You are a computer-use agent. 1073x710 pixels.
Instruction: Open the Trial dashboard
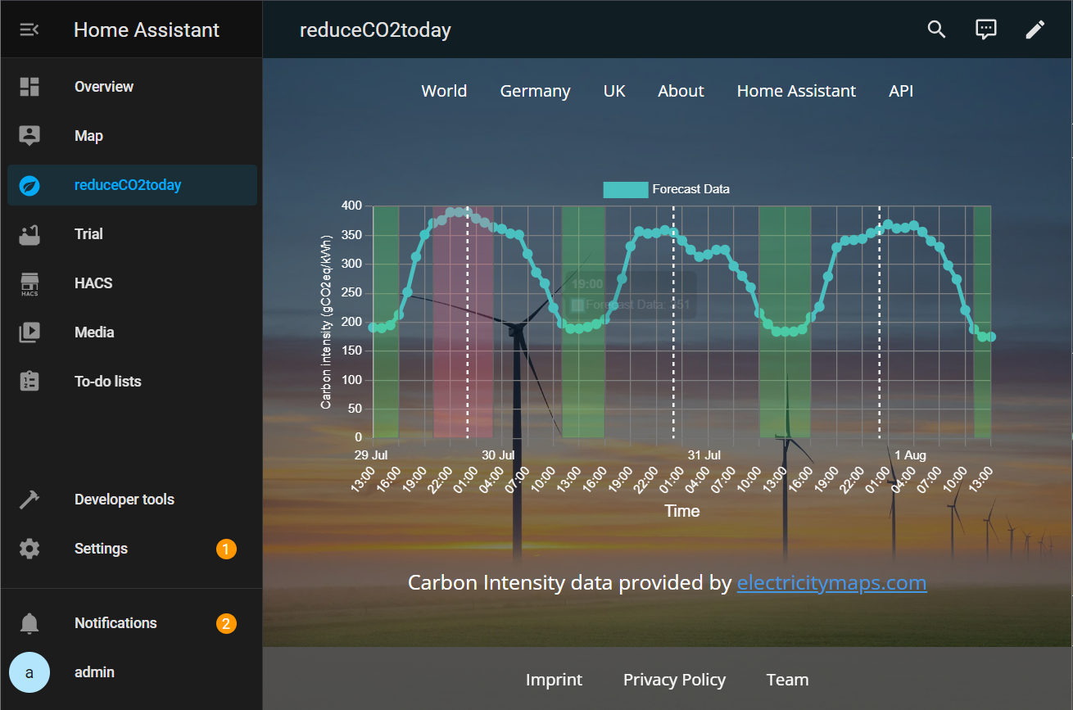pyautogui.click(x=132, y=234)
